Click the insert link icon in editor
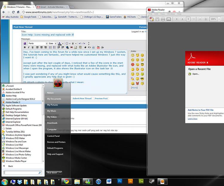This screenshot has width=224, height=186. tap(67, 47)
